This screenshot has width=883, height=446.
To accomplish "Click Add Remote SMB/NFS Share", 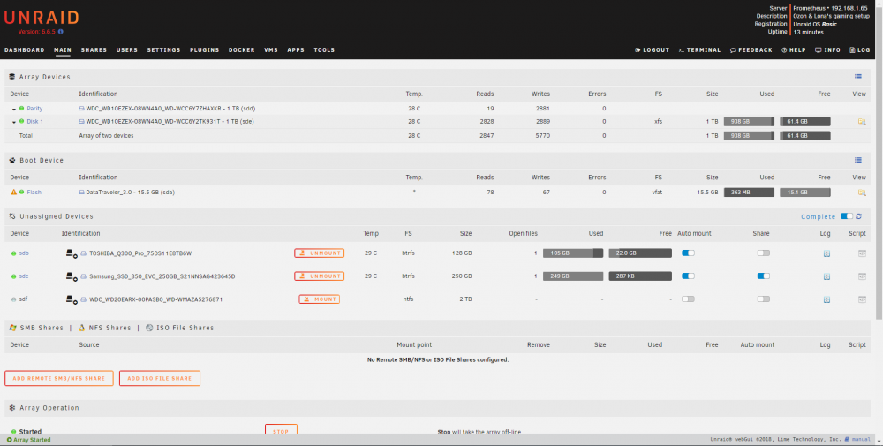I will click(59, 378).
